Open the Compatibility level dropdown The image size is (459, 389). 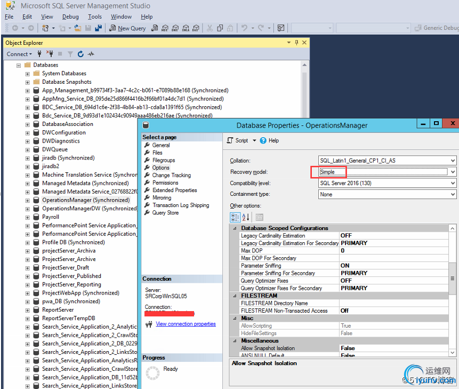[x=453, y=183]
